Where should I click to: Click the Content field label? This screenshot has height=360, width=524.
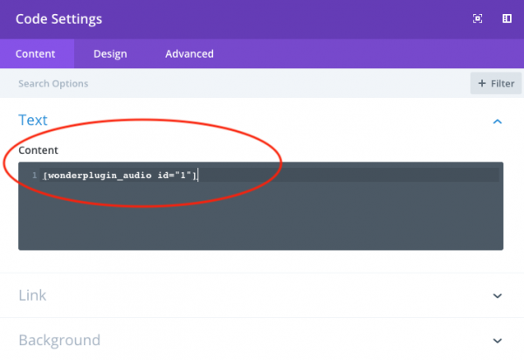(x=40, y=150)
